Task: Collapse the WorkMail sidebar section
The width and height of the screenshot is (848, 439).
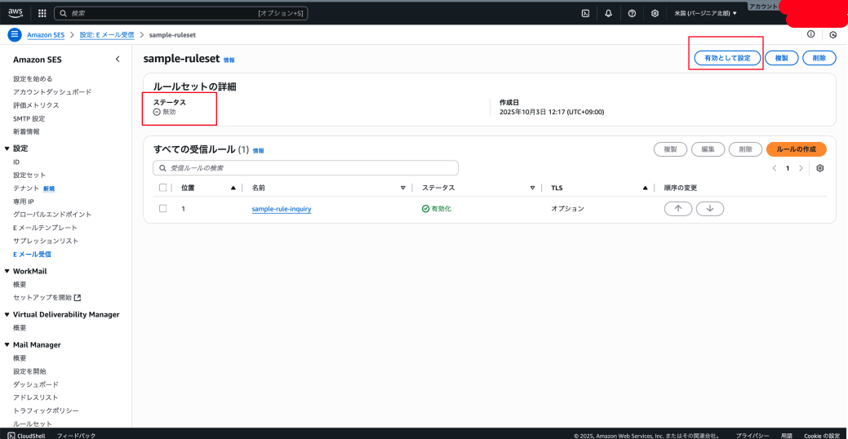Action: (x=7, y=271)
